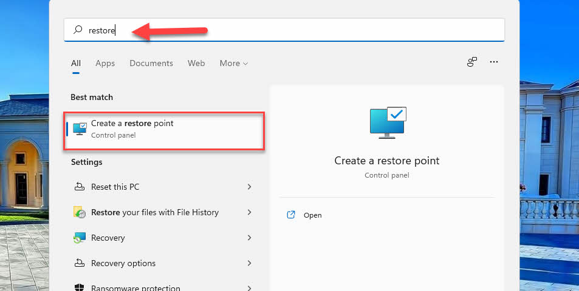The width and height of the screenshot is (579, 291).
Task: Select the Web search tab
Action: pyautogui.click(x=196, y=64)
